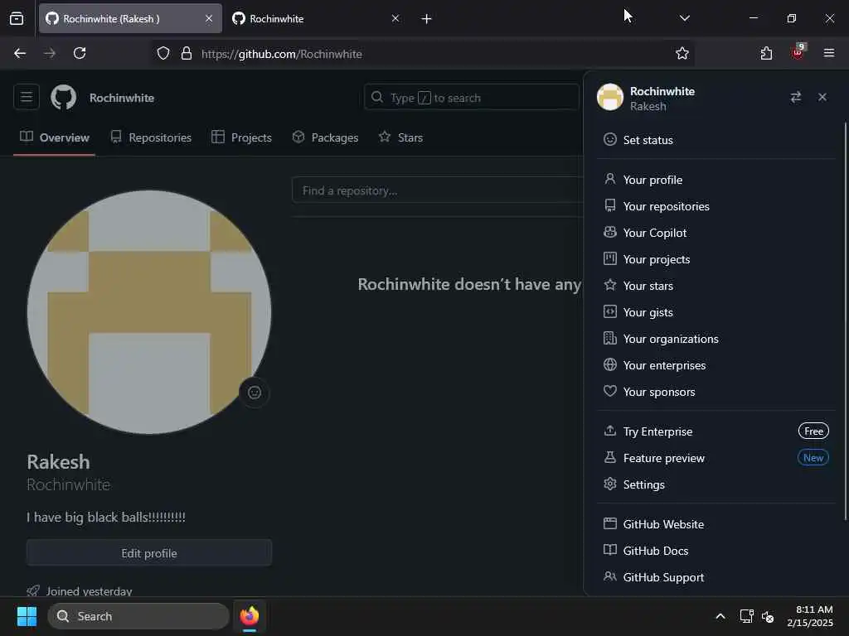Click the uBlock extension icon with badge

pyautogui.click(x=798, y=52)
